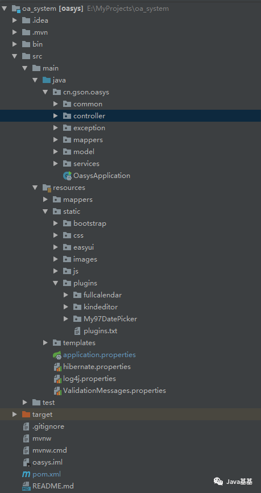The image size is (261, 493).
Task: Expand the templates folder
Action: 45,343
